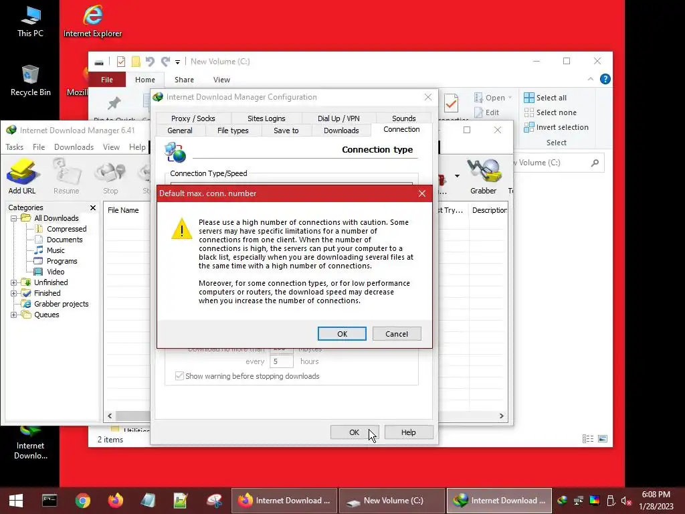Open the Internet Explorer desktop icon
The image size is (685, 514).
pyautogui.click(x=92, y=21)
